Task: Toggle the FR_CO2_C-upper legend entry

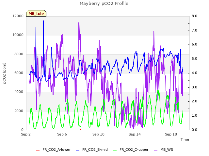Action: (x=131, y=149)
